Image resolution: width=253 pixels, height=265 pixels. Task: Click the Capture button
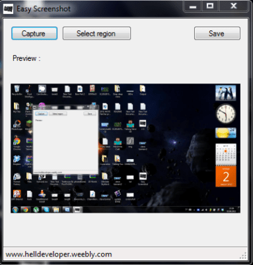[34, 33]
